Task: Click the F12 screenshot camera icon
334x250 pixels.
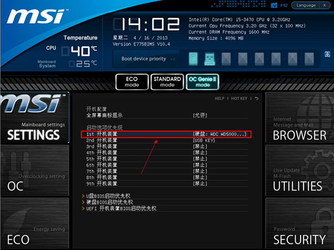Action: click(x=274, y=6)
